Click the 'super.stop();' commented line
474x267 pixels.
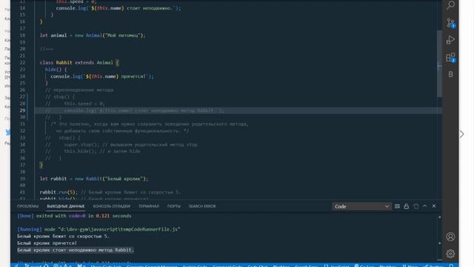click(x=121, y=145)
